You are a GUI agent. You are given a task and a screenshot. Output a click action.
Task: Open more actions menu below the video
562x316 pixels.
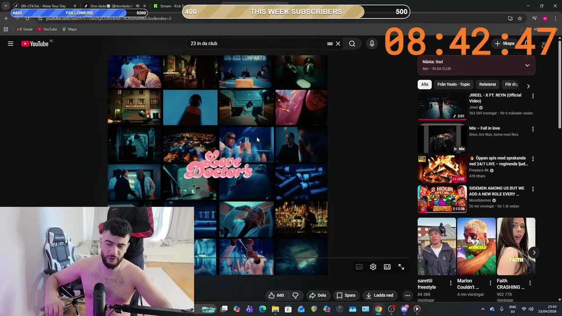[407, 295]
